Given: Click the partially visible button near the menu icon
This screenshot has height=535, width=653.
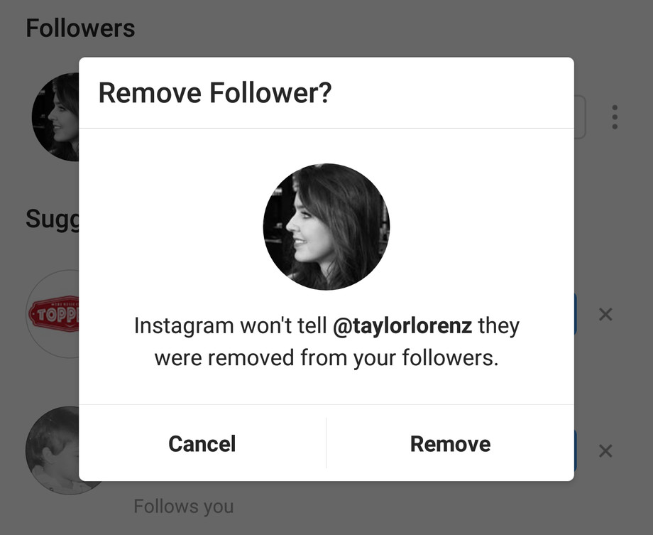Looking at the screenshot, I should tap(581, 116).
